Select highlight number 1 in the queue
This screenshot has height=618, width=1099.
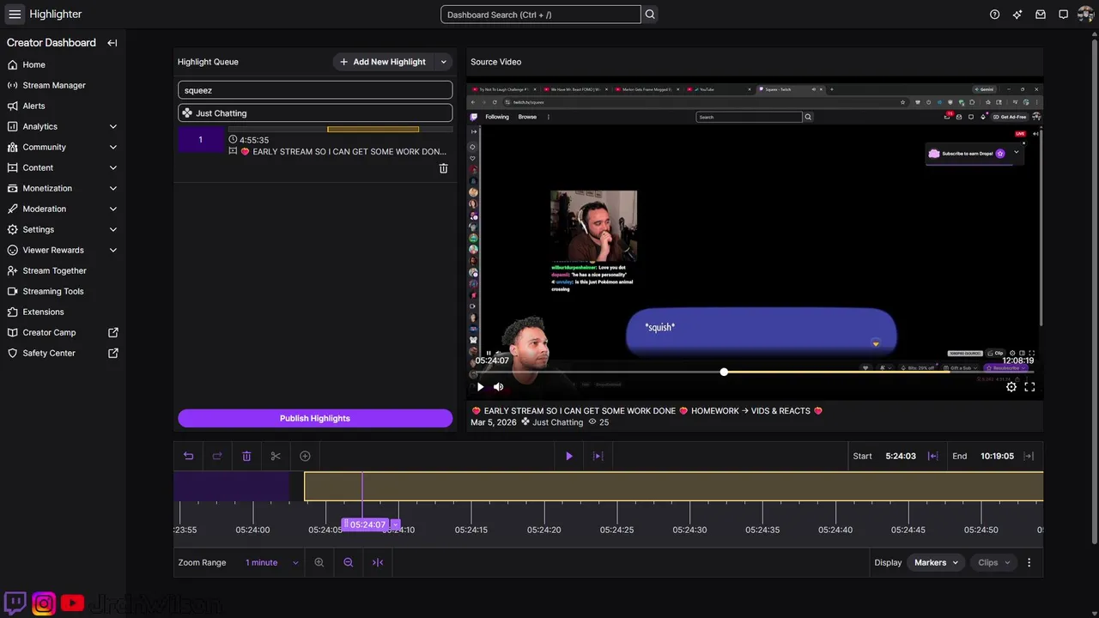click(x=200, y=140)
